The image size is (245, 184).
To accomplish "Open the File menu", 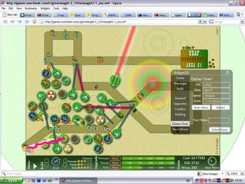I will pos(3,8).
